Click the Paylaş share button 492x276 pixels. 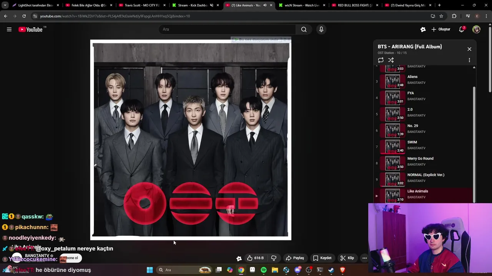tap(294, 258)
